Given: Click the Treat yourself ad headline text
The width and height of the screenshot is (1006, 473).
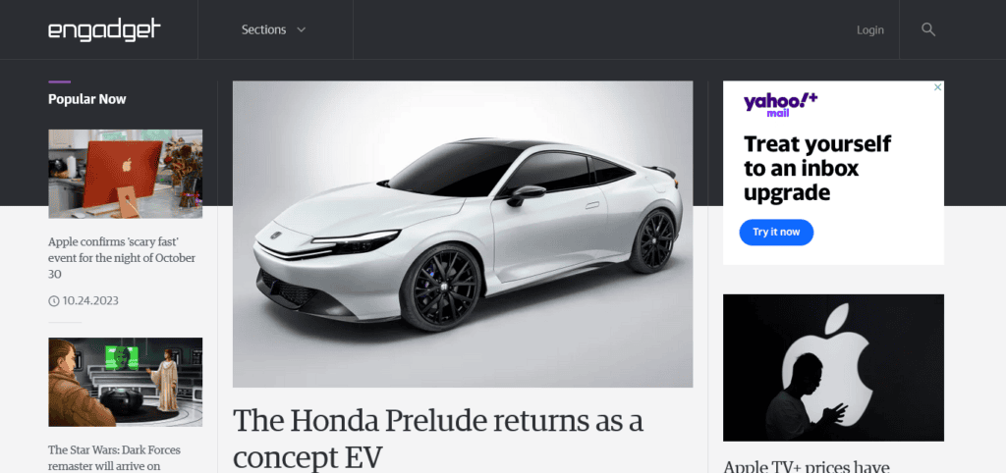Looking at the screenshot, I should pos(817,168).
